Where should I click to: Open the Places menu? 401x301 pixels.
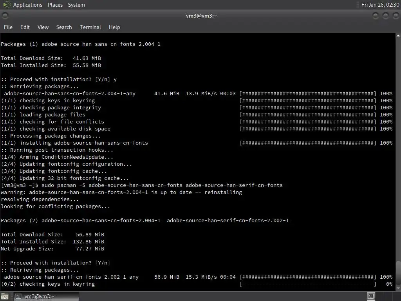pos(55,5)
